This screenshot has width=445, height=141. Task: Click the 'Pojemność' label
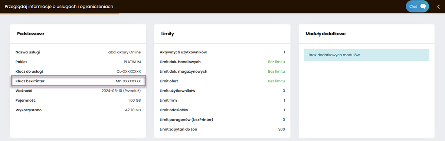[26, 101]
